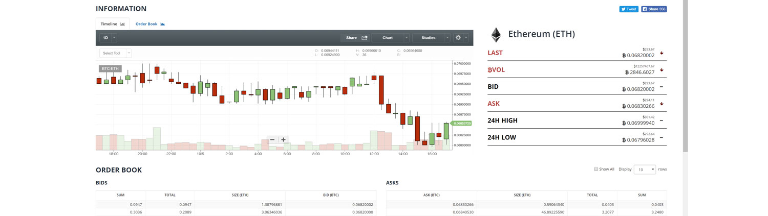
Task: Switch to the Order Book tab
Action: click(x=150, y=24)
